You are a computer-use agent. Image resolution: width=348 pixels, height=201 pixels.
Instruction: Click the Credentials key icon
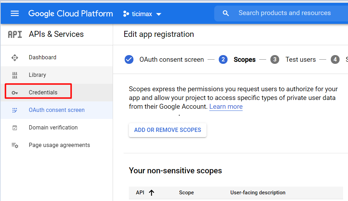pos(15,93)
